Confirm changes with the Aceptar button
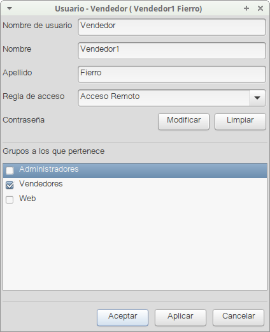 click(122, 317)
